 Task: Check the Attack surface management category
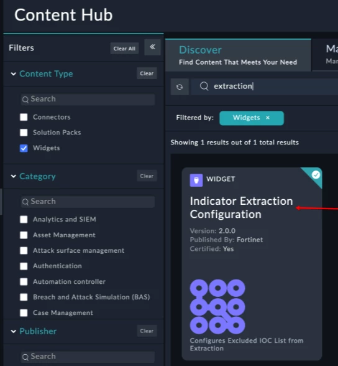point(24,250)
